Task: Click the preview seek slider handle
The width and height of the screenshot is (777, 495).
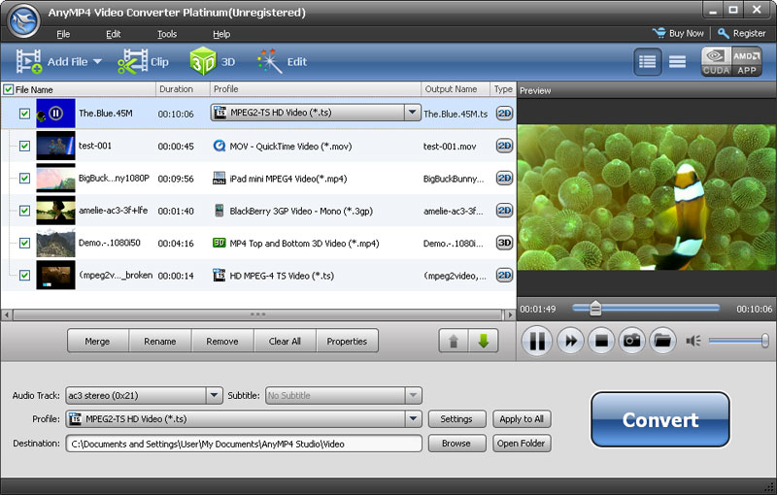Action: (595, 309)
